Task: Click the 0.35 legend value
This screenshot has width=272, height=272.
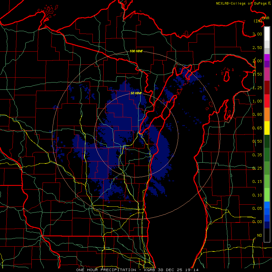Action: [x=257, y=155]
